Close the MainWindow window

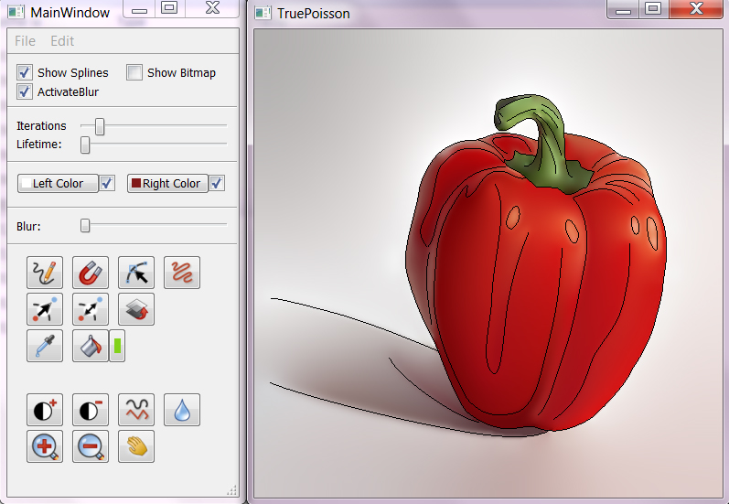pyautogui.click(x=212, y=8)
